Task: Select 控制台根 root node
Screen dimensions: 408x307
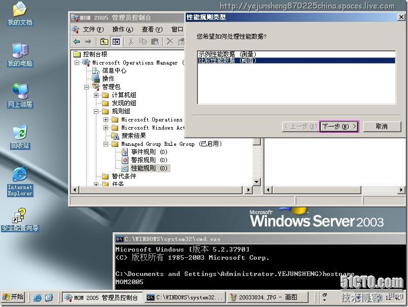Action: [95, 54]
